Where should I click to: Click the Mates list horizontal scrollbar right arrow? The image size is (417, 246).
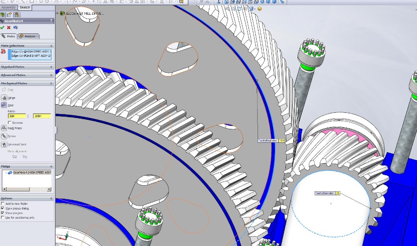49,189
